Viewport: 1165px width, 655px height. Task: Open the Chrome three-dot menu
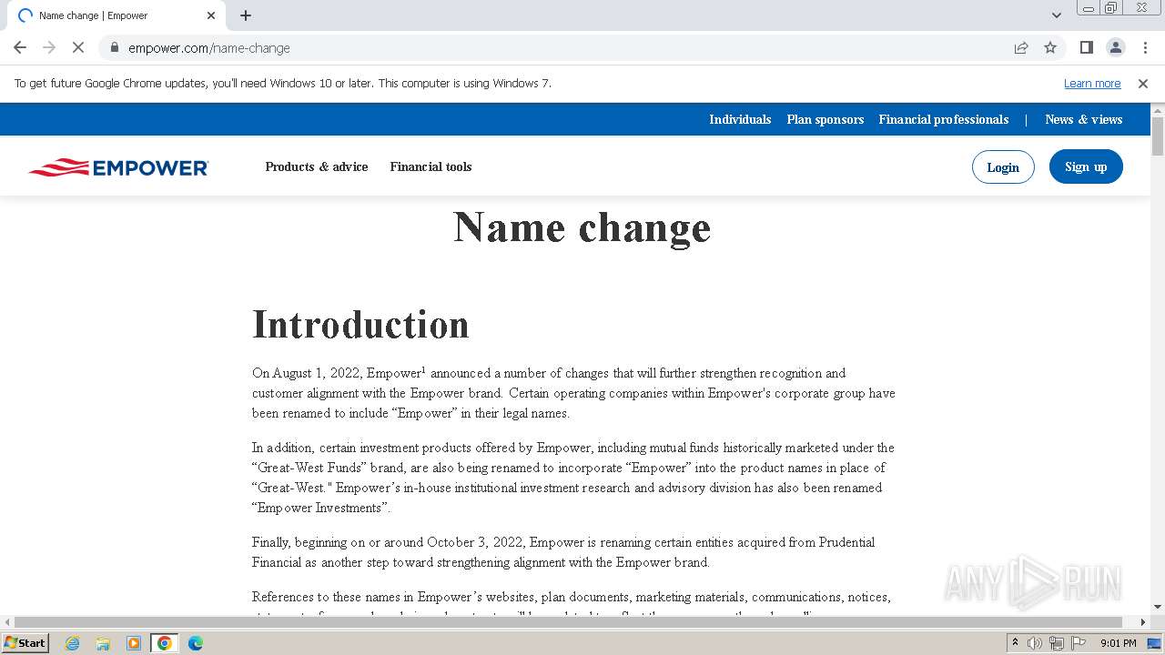click(1145, 47)
